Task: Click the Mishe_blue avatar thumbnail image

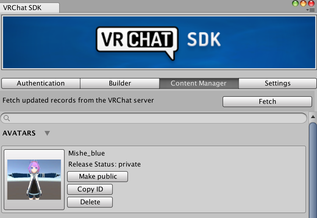Action: [34, 178]
